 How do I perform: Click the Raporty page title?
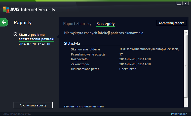pyautogui.click(x=23, y=23)
